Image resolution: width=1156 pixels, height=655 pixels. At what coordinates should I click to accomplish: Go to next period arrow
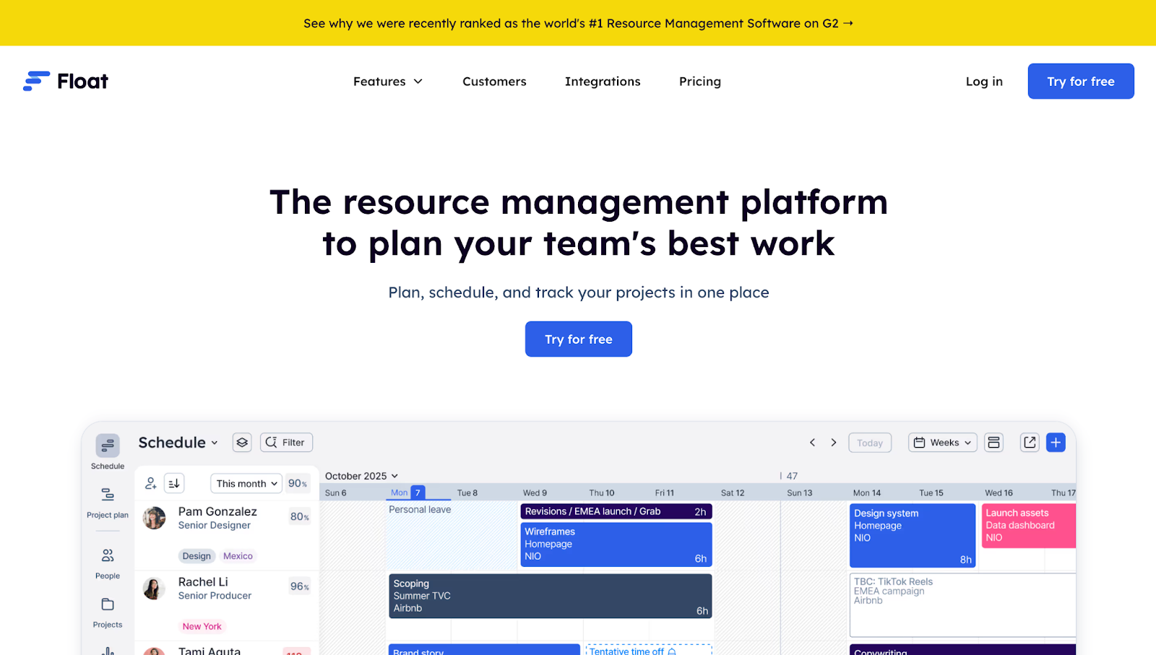point(834,443)
